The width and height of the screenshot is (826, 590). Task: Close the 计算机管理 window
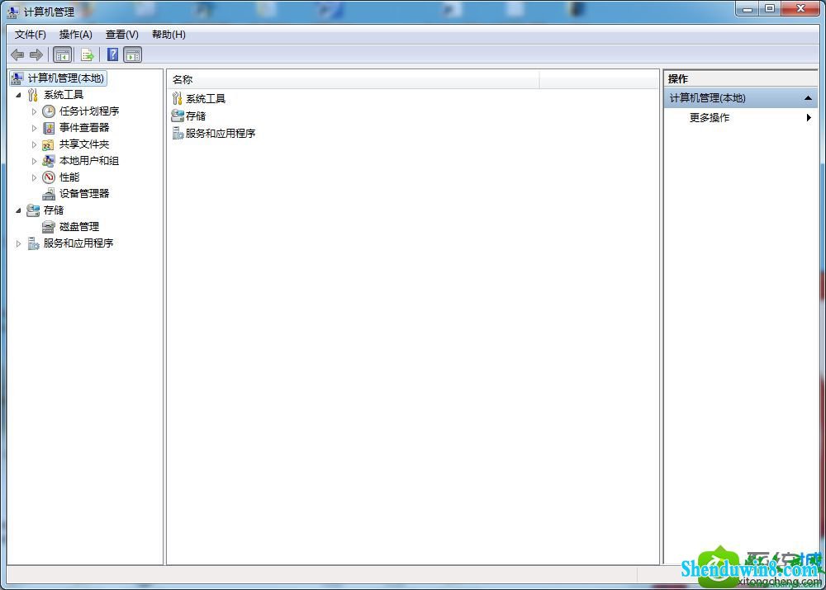point(800,9)
